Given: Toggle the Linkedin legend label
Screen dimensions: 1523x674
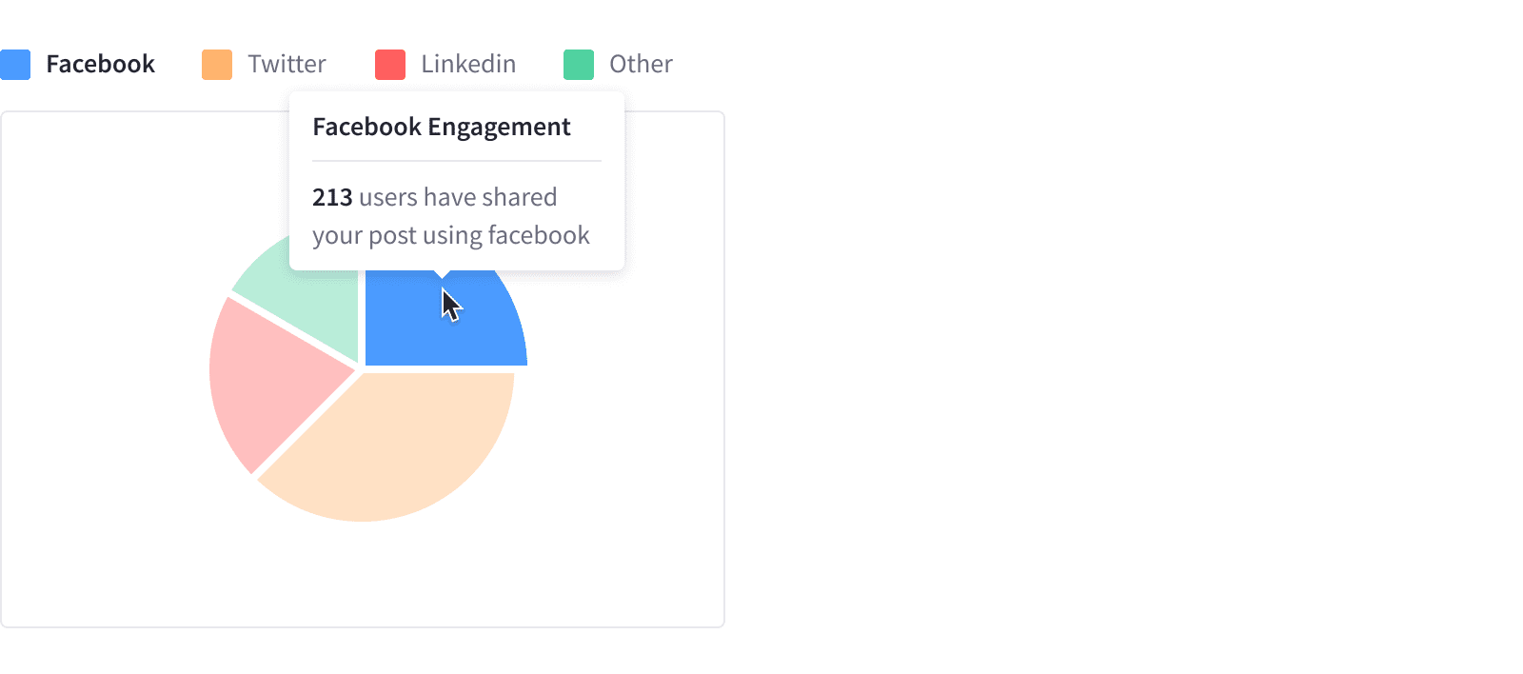Looking at the screenshot, I should point(468,65).
